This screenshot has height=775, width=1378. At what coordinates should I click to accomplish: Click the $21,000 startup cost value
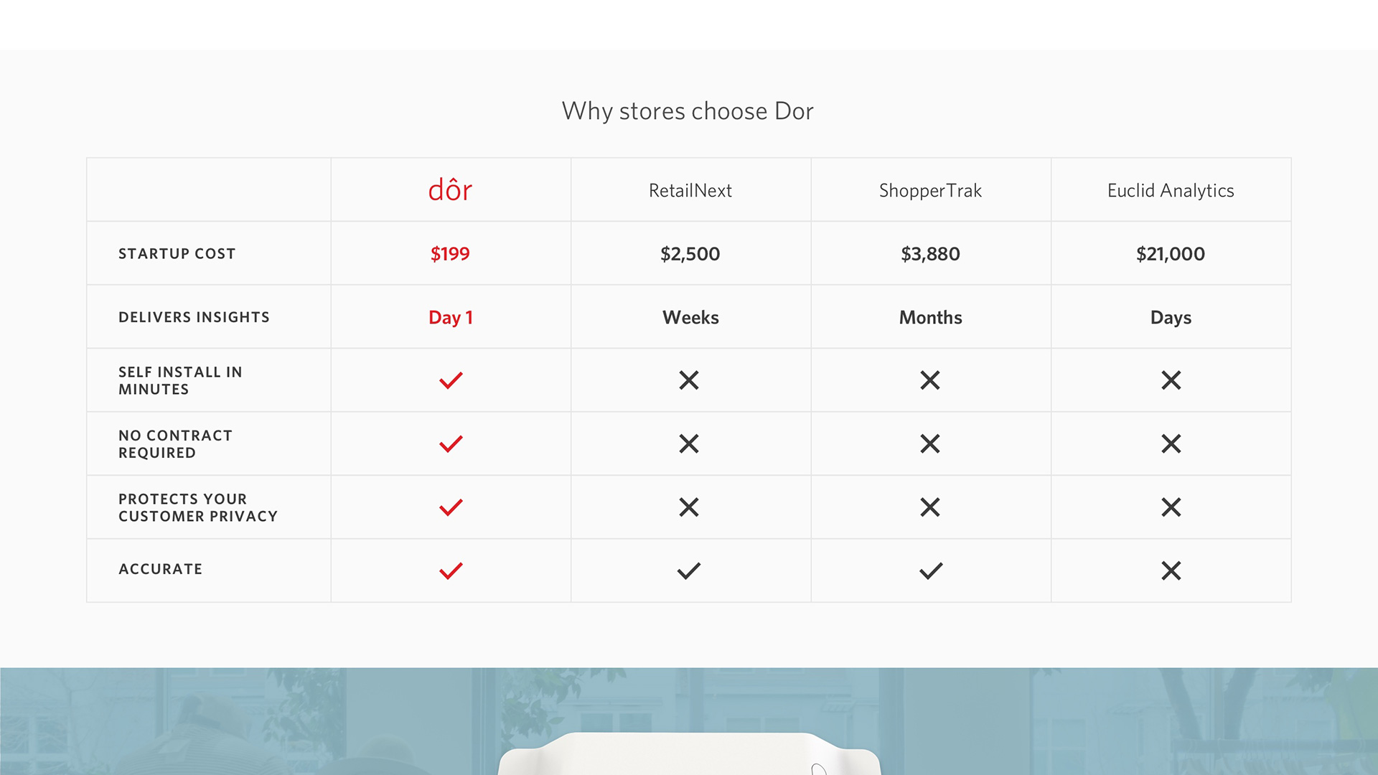click(x=1171, y=254)
